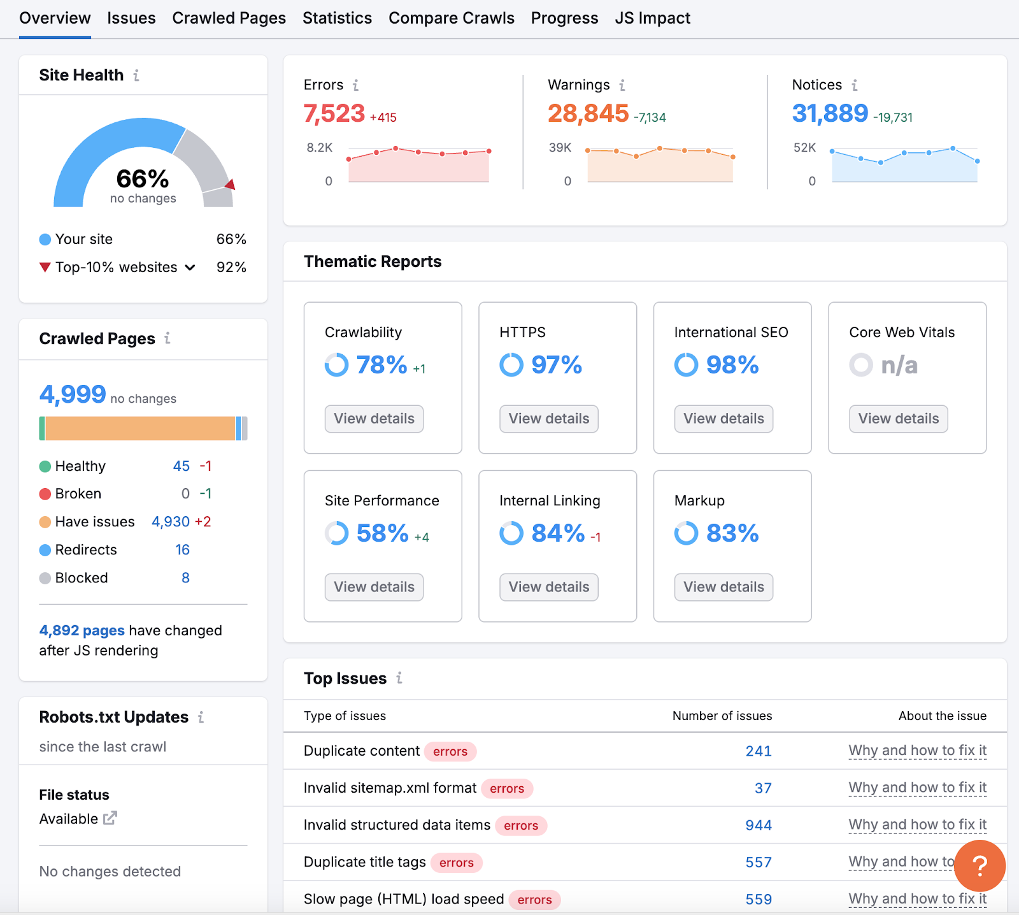1019x915 pixels.
Task: Open the JS Impact tab
Action: (x=653, y=18)
